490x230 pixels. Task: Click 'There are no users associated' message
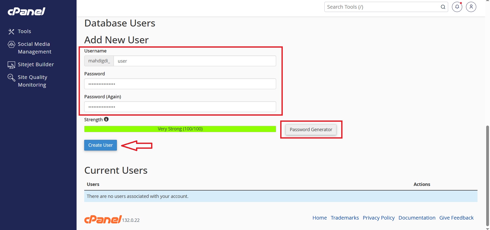click(x=138, y=196)
